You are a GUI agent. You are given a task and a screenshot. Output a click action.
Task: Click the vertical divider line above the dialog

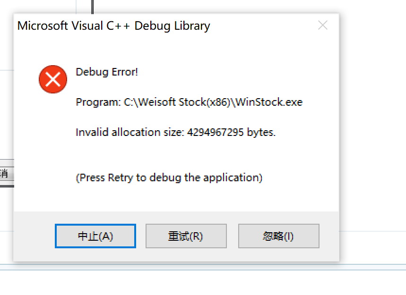point(92,7)
